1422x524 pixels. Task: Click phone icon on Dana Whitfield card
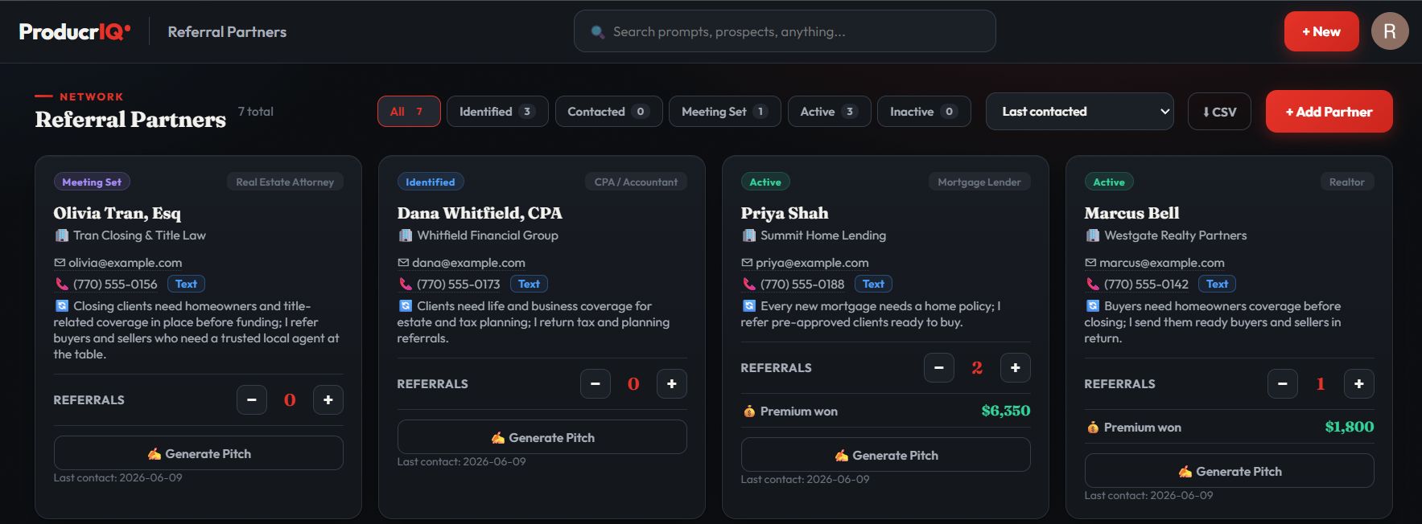[405, 284]
